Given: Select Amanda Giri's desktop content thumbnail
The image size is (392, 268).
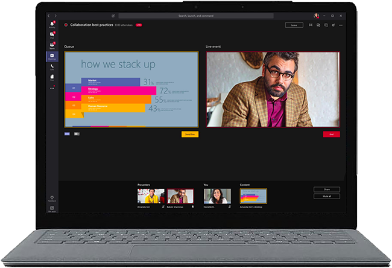Looking at the screenshot, I should pos(253,196).
